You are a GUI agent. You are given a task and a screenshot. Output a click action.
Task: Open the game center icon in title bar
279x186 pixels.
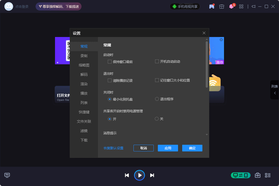point(211,6)
